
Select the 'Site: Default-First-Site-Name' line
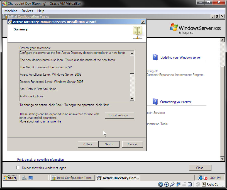point(38,89)
